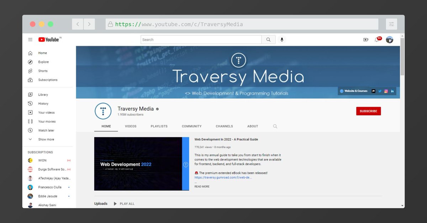
Task: Click the page vertical scrollbar thumb
Action: [x=402, y=57]
